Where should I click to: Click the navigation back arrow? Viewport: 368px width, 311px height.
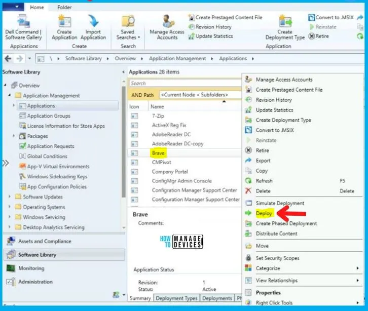coord(6,58)
